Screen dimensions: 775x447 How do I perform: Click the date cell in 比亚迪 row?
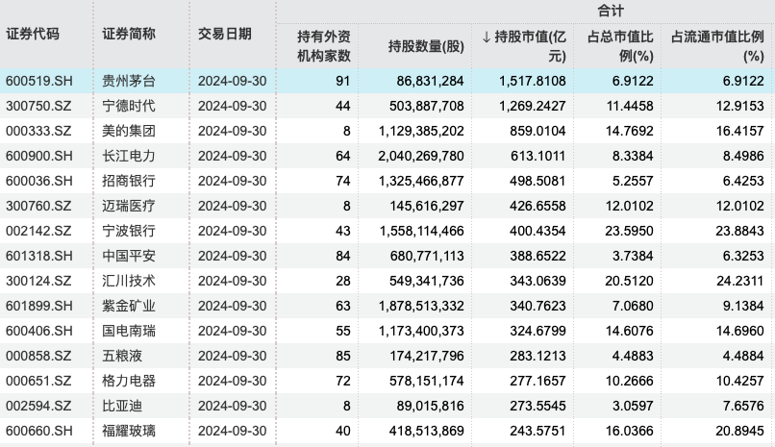pyautogui.click(x=233, y=406)
